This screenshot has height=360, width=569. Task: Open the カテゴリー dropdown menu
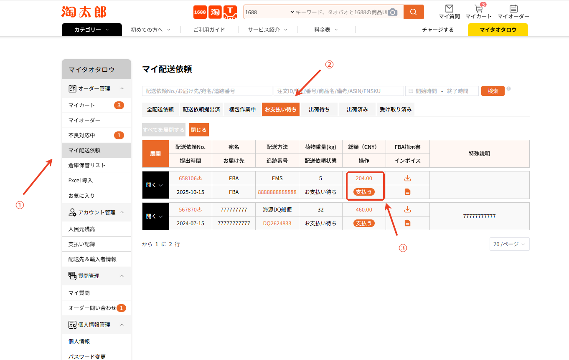[x=92, y=30]
